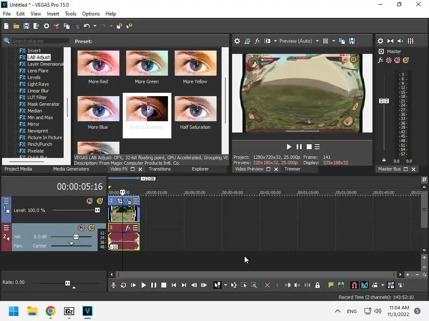429x321 pixels.
Task: Open the Insert menu
Action: pyautogui.click(x=53, y=14)
